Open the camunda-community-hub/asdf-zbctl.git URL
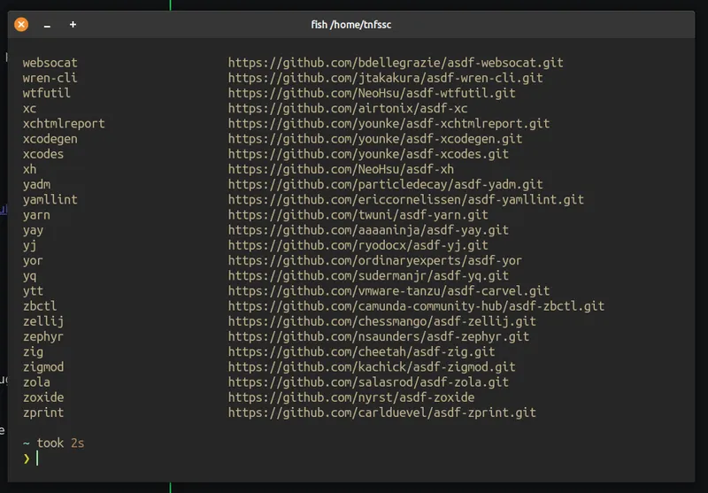Viewport: 708px width, 493px height. click(416, 306)
